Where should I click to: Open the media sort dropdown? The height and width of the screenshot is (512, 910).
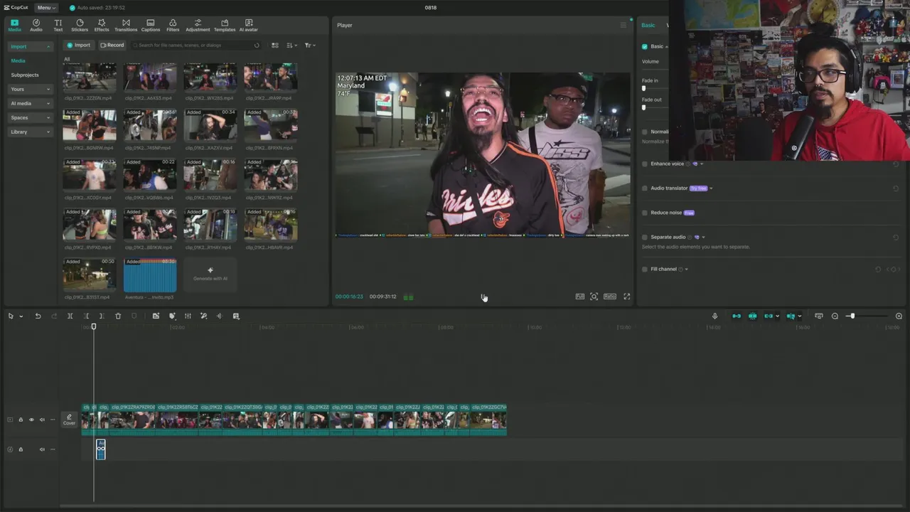click(x=292, y=45)
